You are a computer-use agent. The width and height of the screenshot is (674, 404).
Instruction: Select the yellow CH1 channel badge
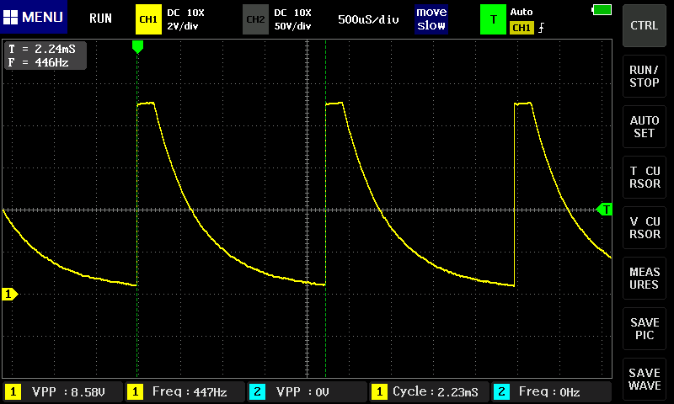(148, 19)
